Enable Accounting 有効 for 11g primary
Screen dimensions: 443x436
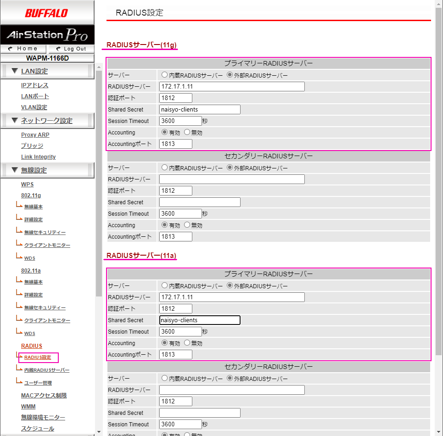164,132
